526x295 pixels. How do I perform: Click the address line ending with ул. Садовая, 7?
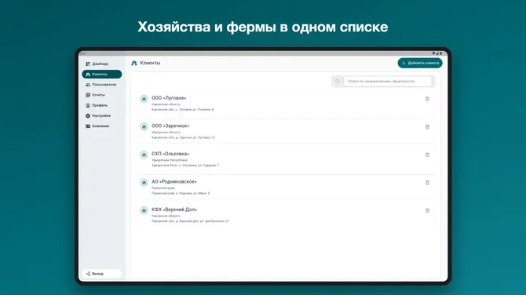[185, 166]
